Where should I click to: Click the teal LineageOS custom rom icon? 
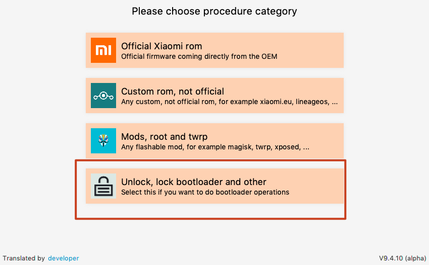pos(103,96)
